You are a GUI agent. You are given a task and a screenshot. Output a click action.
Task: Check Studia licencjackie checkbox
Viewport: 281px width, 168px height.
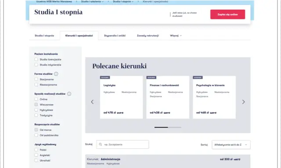click(x=36, y=59)
